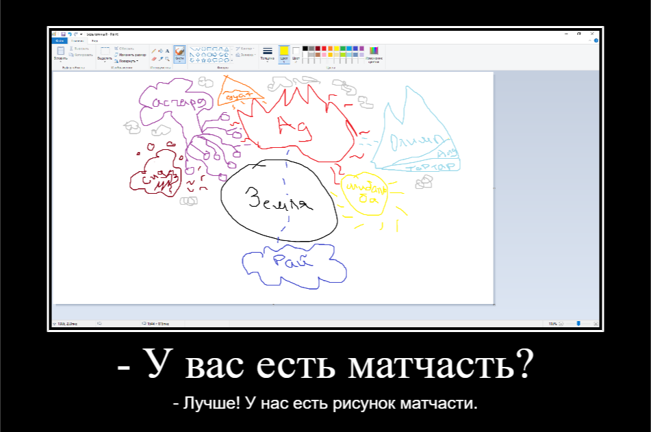Click the canvas bottom-edge resize handle
The width and height of the screenshot is (651, 432).
point(273,305)
